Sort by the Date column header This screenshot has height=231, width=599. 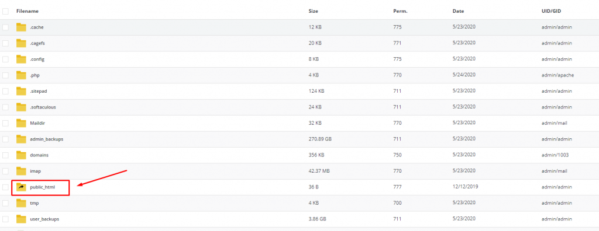point(458,12)
